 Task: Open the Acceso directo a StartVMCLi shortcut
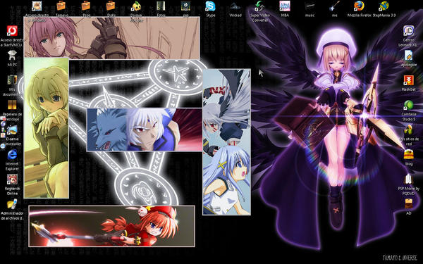12,31
